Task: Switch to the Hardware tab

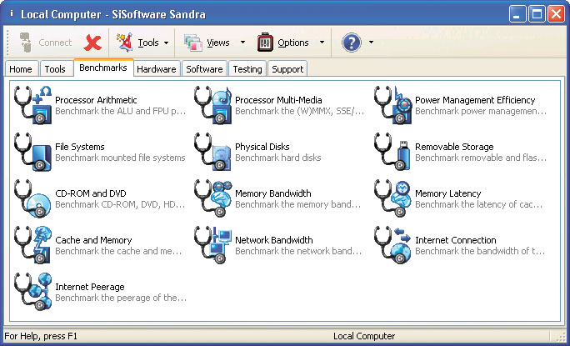Action: 157,68
